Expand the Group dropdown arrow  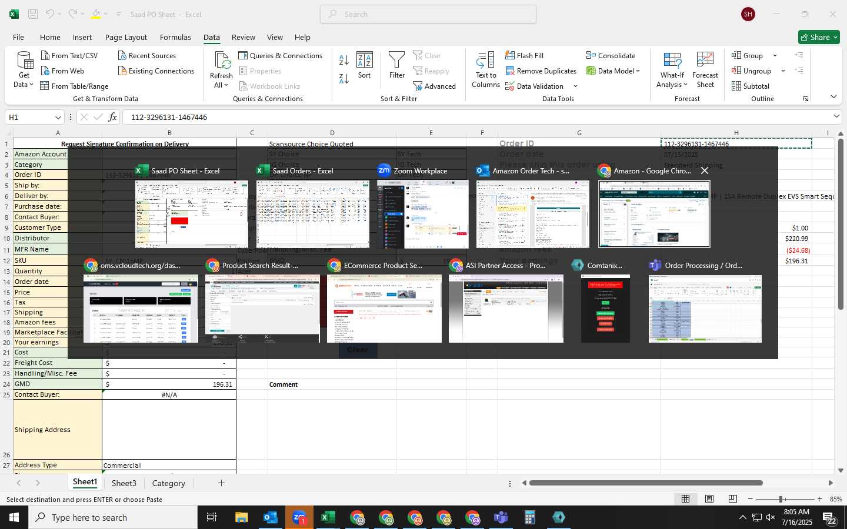coord(775,56)
